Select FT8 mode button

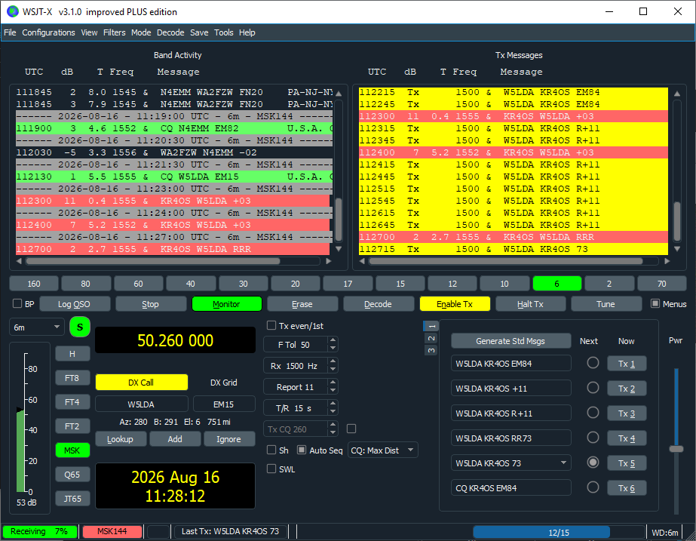click(72, 378)
